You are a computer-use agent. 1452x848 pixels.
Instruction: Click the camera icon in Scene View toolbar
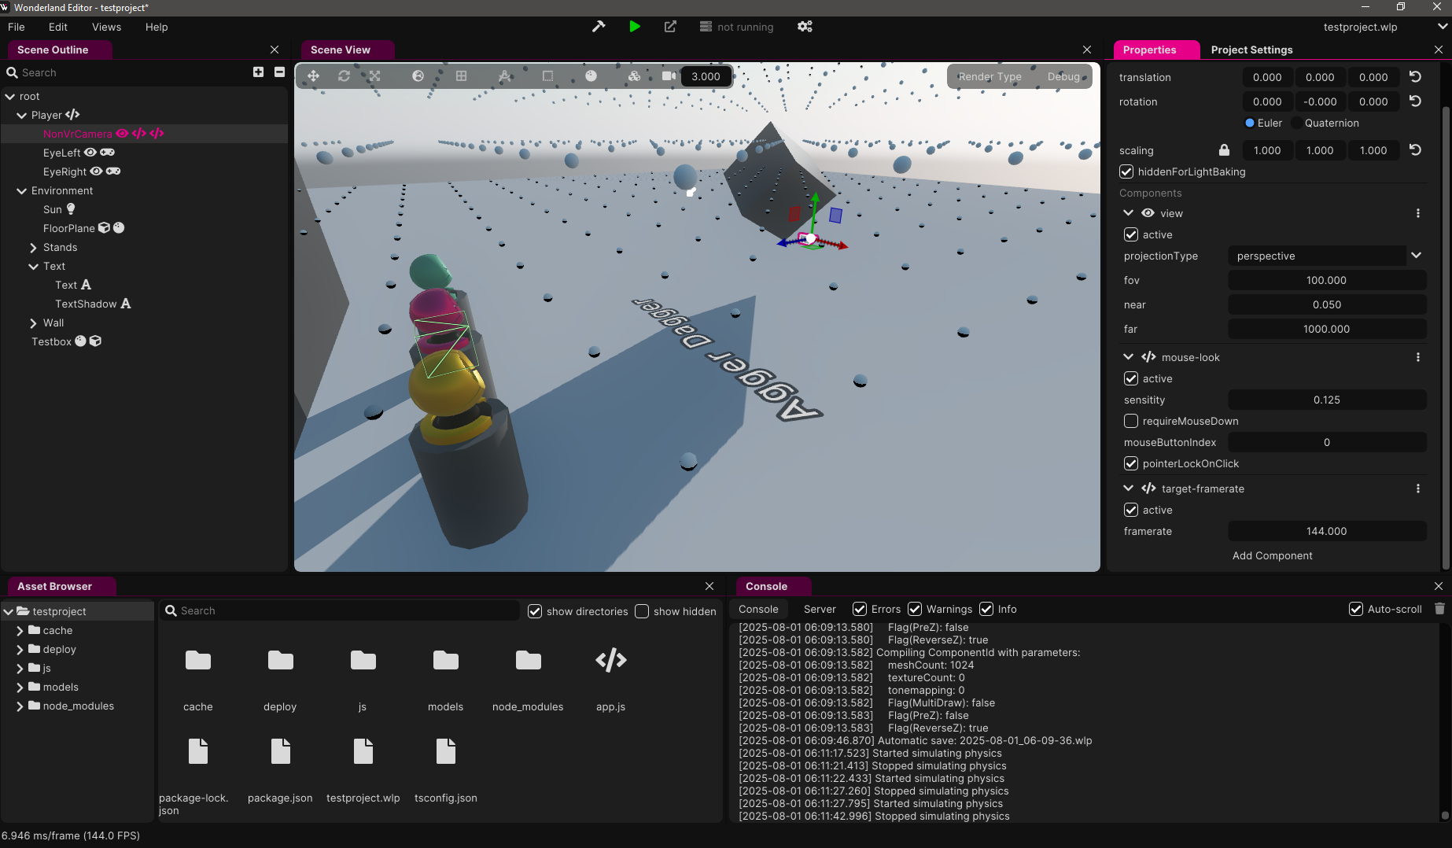[x=669, y=76]
